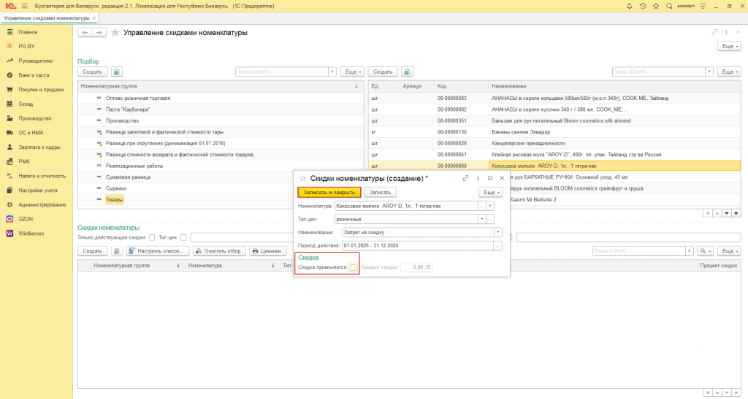Open Еще menu of bottom discounts list
Viewport: 748px width, 399px height.
tap(729, 251)
